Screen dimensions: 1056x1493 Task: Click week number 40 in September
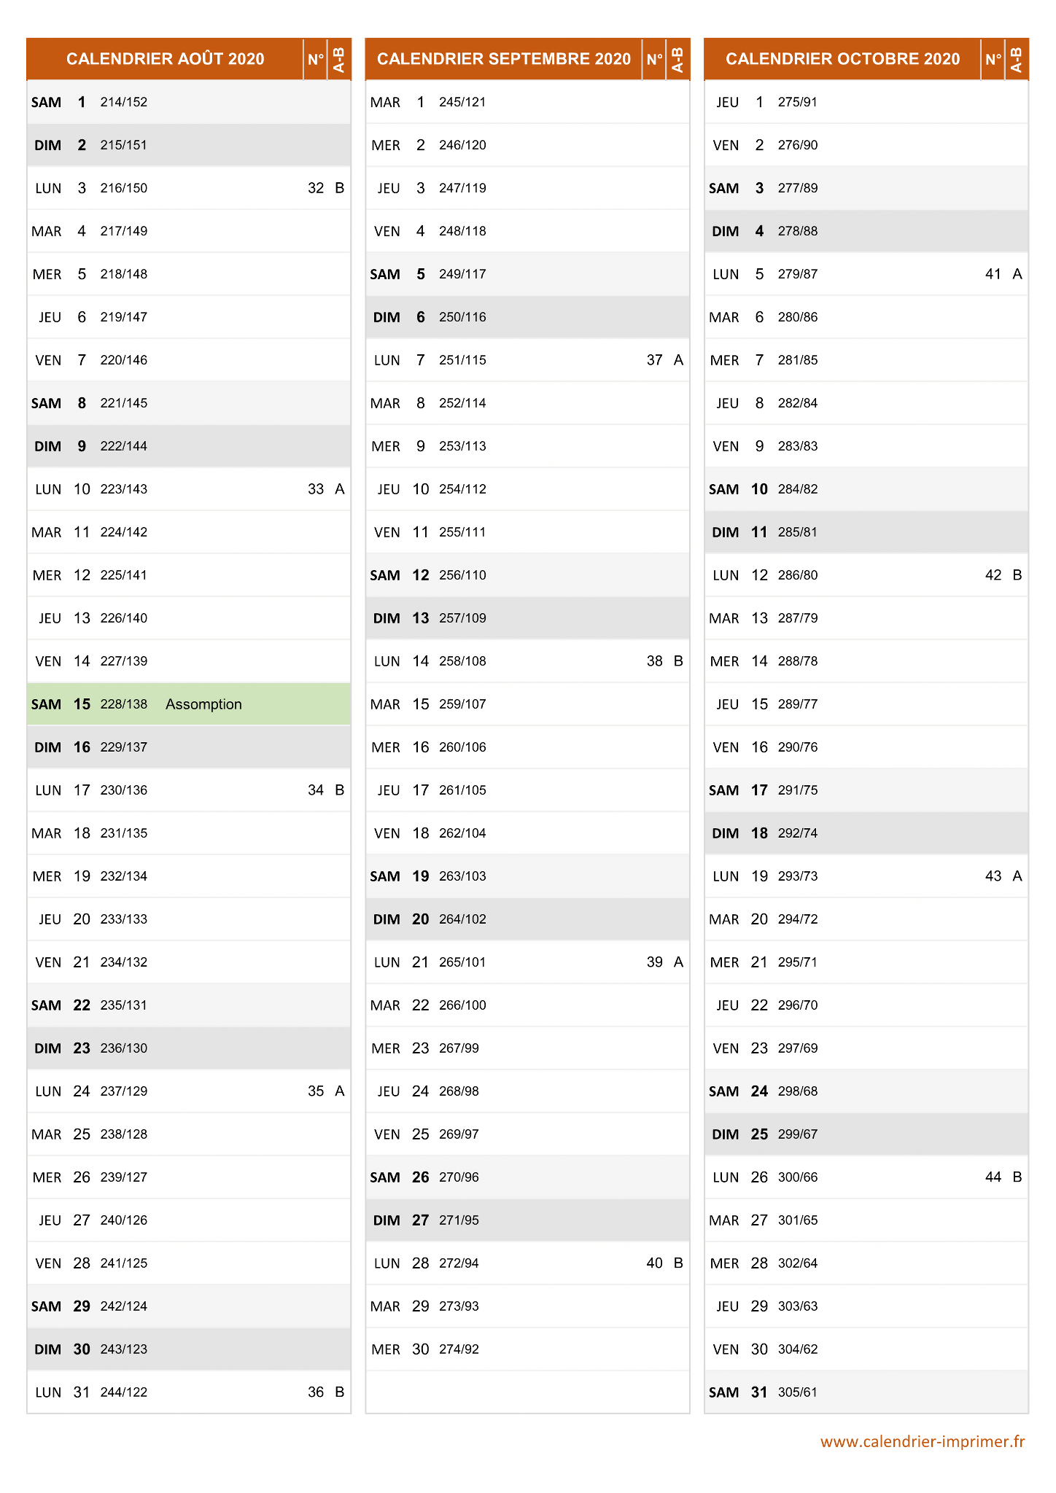[654, 1263]
